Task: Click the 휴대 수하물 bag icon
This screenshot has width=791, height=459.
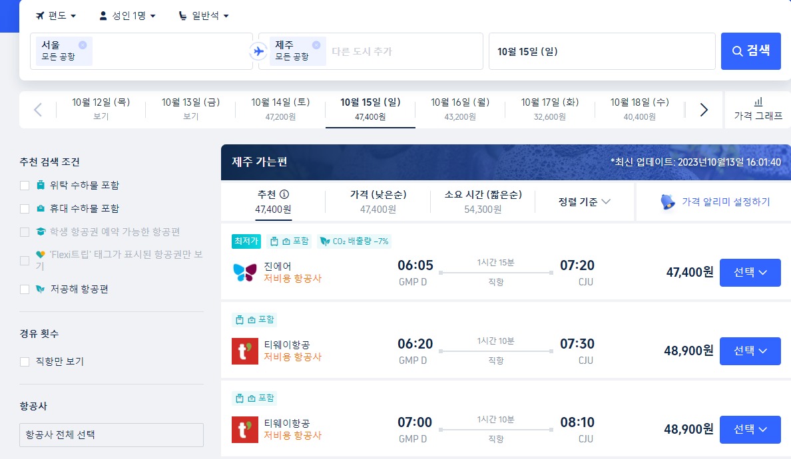Action: pyautogui.click(x=41, y=209)
